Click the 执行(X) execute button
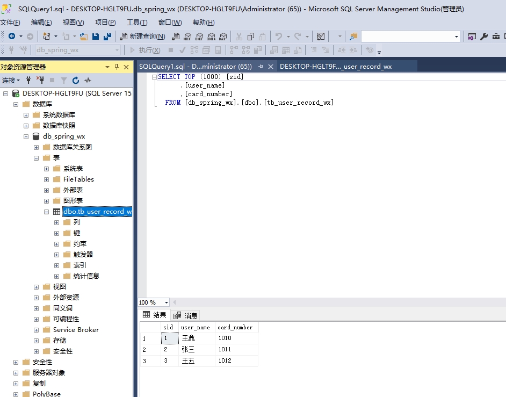The height and width of the screenshot is (397, 506). (x=145, y=50)
